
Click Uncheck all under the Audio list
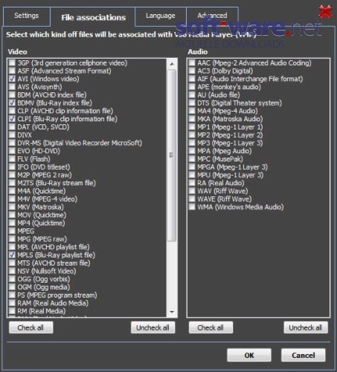pyautogui.click(x=306, y=327)
